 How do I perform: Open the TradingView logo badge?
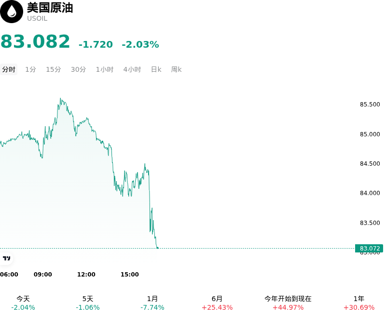(x=6, y=258)
